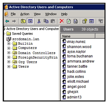Expand the Builtin tree node
The width and height of the screenshot is (108, 104).
pos(9,44)
